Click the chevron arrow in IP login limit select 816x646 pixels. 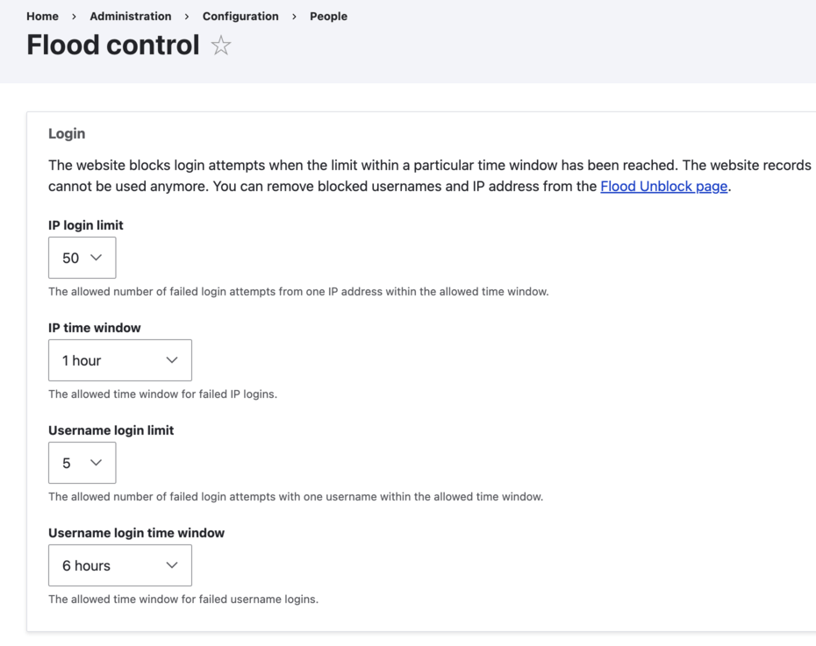click(97, 258)
